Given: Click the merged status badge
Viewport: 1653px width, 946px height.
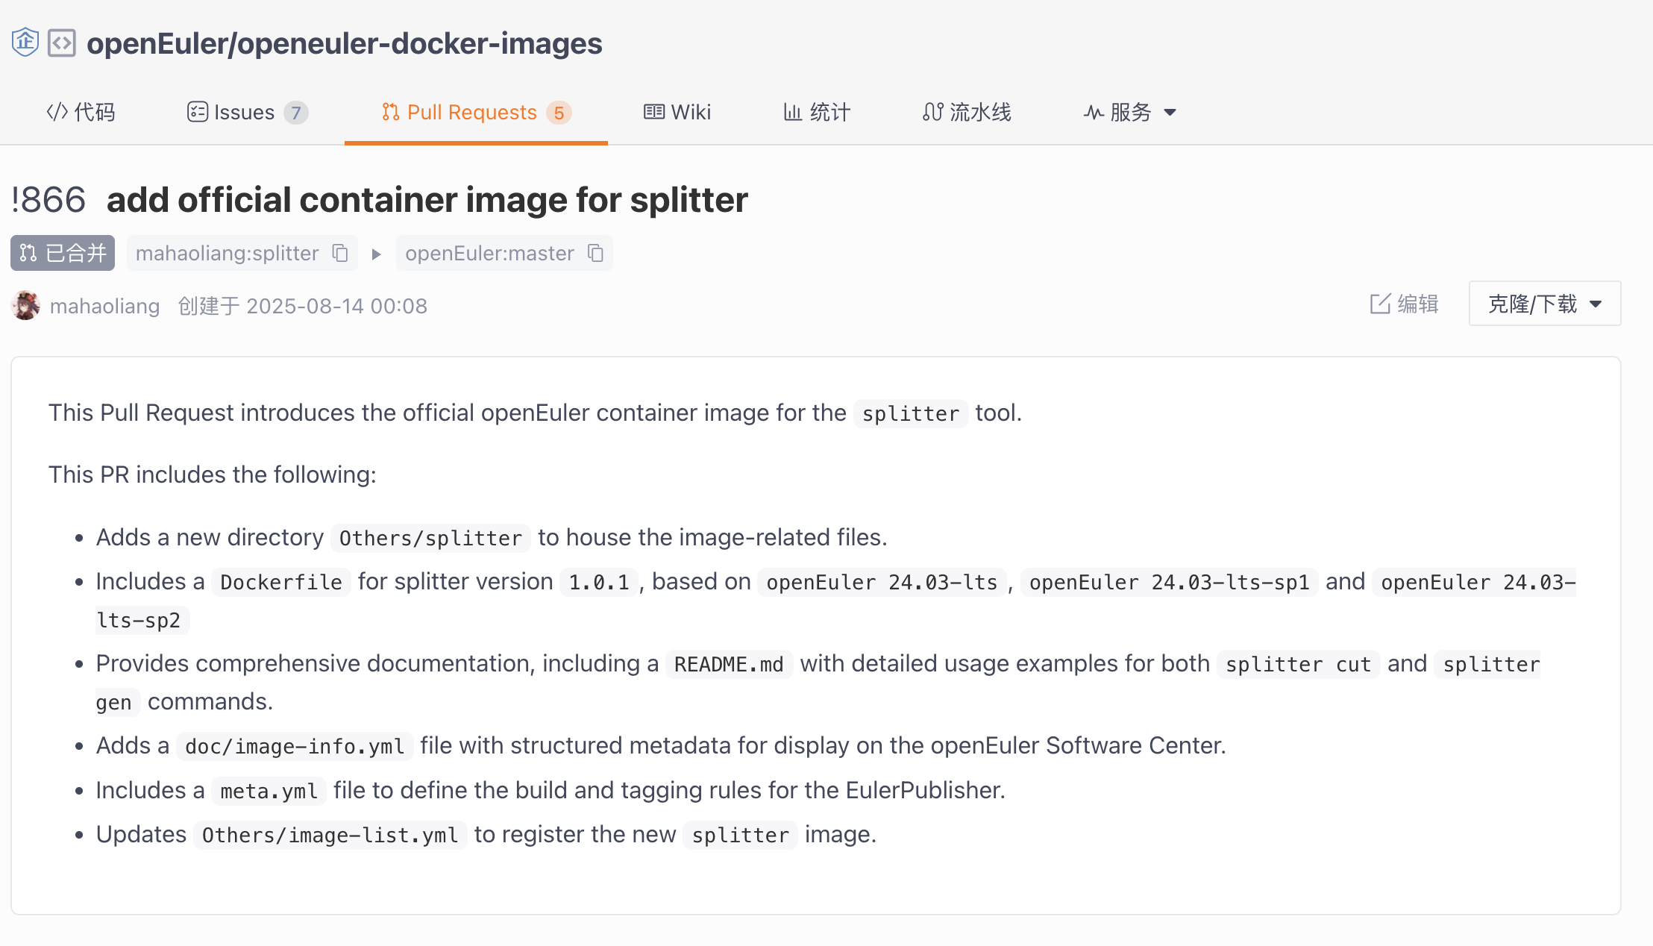Looking at the screenshot, I should pyautogui.click(x=63, y=253).
